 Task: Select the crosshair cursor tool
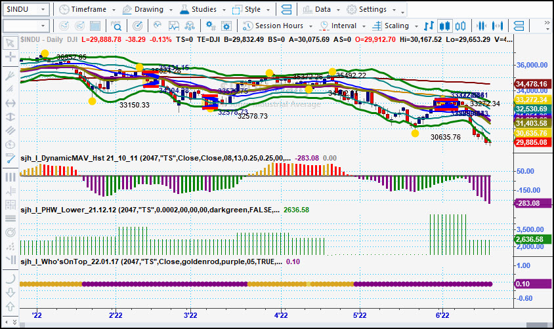click(11, 56)
